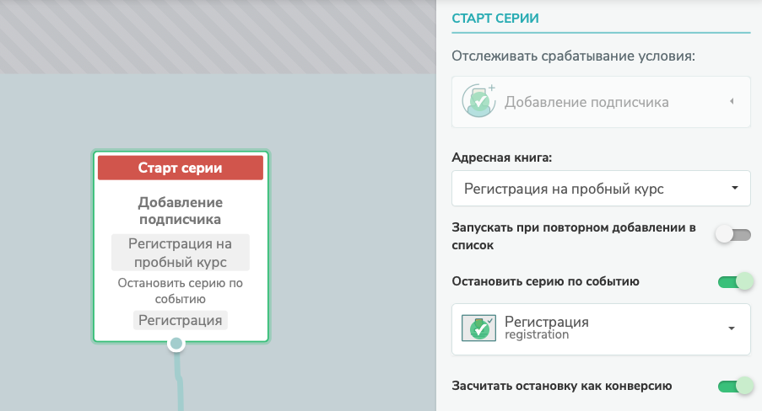Disable Остановить серию по событию toggle

(x=736, y=281)
